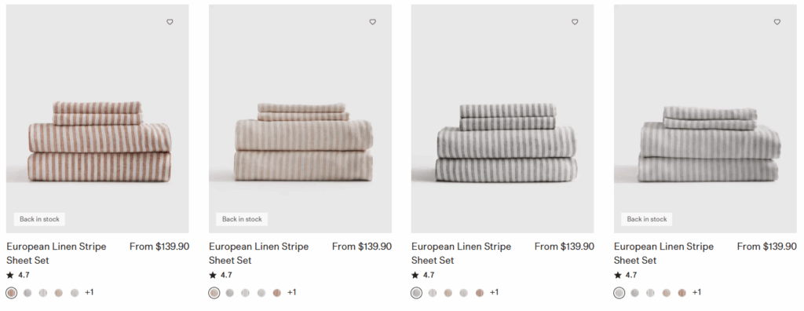Show more colors via +1 on rust-striped product
This screenshot has height=311, width=804.
click(90, 292)
